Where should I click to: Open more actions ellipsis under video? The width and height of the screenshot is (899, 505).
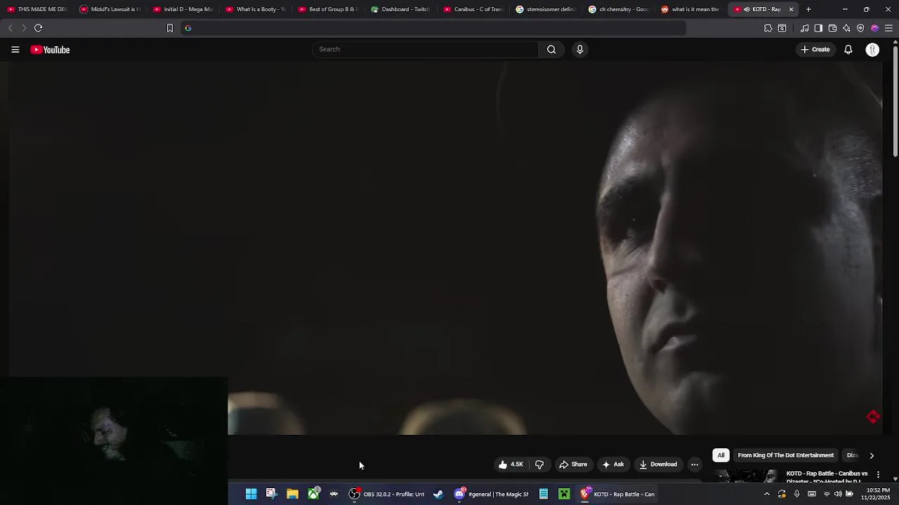(x=695, y=464)
